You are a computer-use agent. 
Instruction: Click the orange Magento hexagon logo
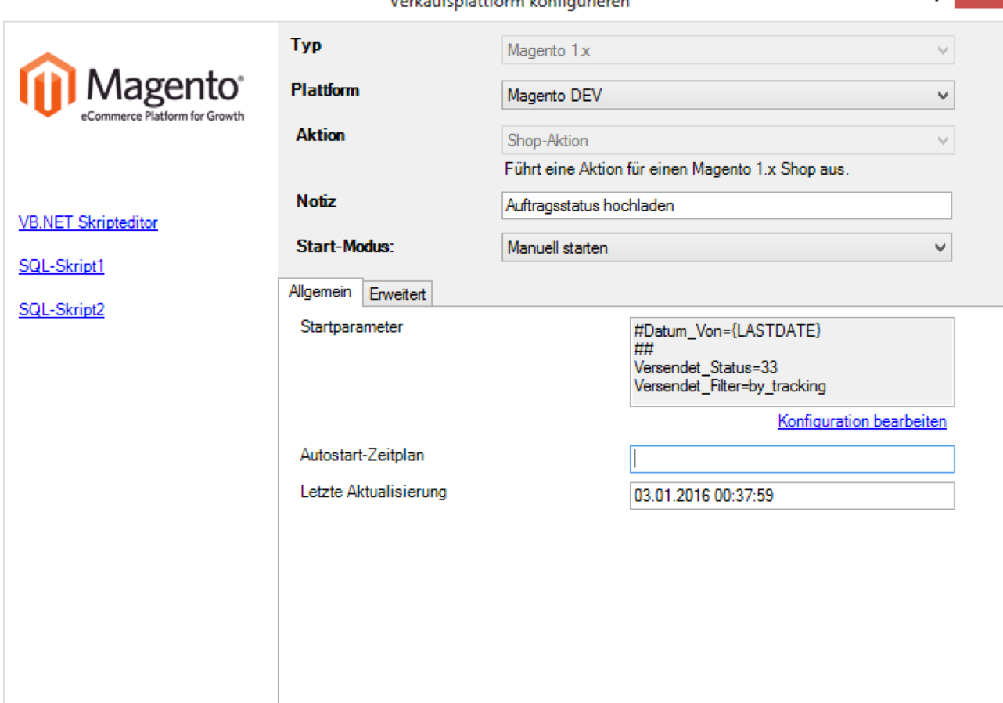pos(48,85)
